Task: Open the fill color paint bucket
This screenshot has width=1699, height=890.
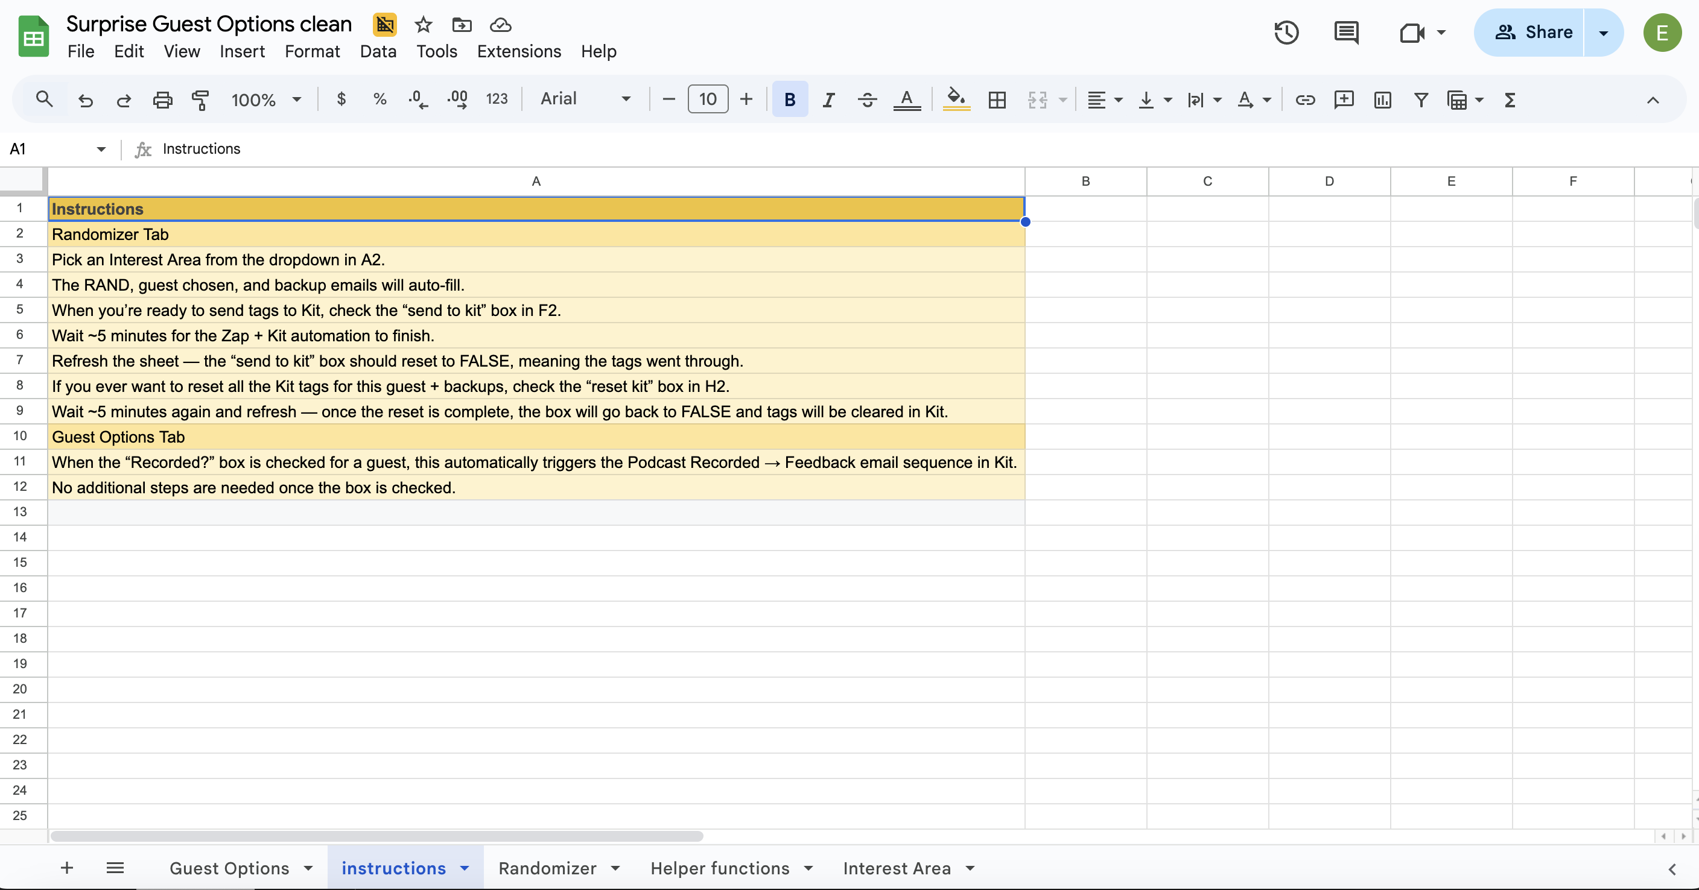Action: pos(956,99)
